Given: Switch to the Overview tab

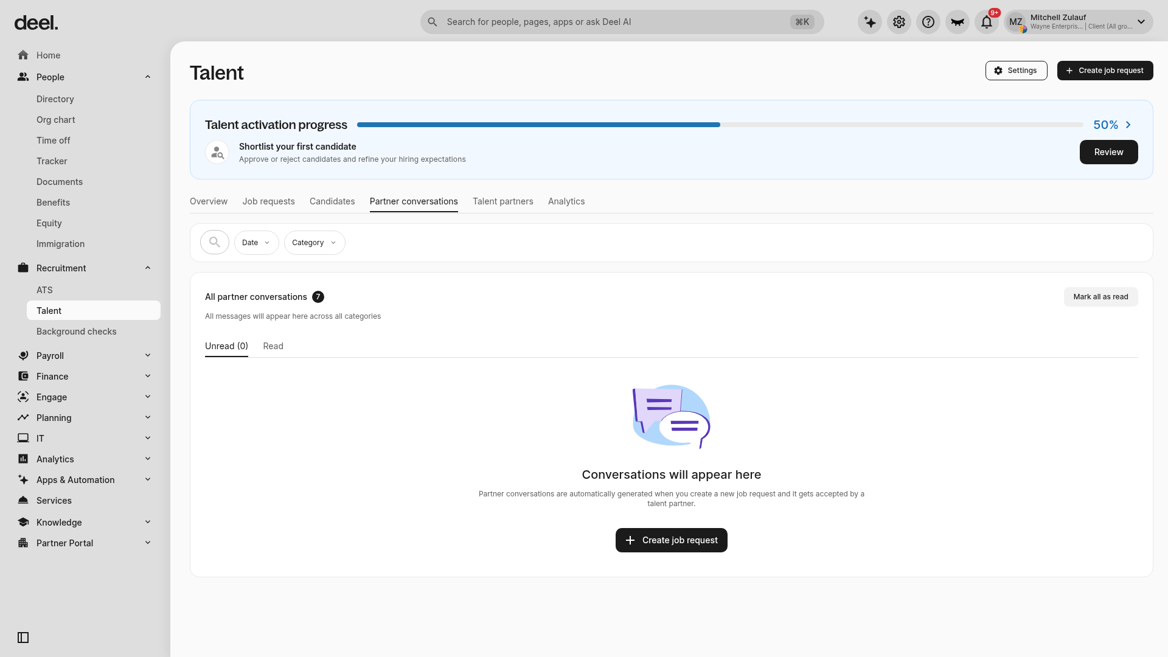Looking at the screenshot, I should 209,201.
